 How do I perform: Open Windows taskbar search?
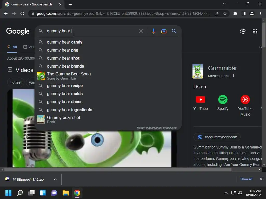point(20,193)
